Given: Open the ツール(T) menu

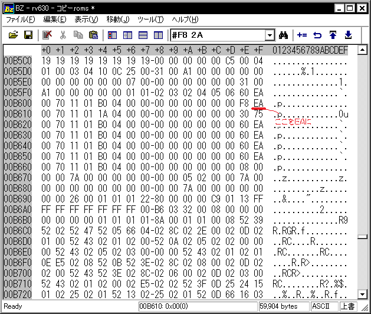Looking at the screenshot, I should (151, 19).
